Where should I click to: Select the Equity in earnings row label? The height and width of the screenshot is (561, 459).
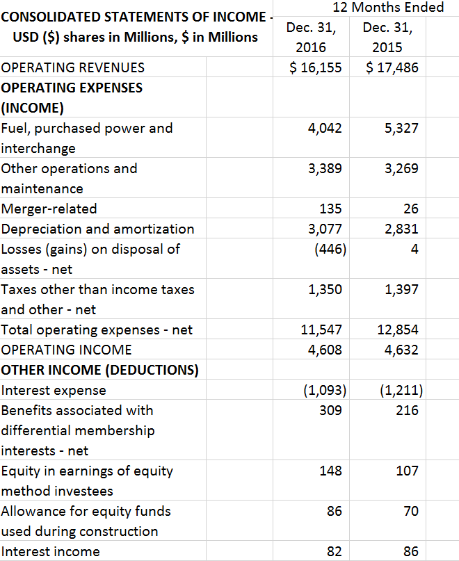87,481
